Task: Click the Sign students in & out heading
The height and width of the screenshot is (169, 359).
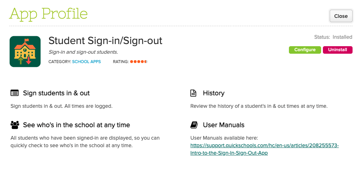Action: coord(56,93)
